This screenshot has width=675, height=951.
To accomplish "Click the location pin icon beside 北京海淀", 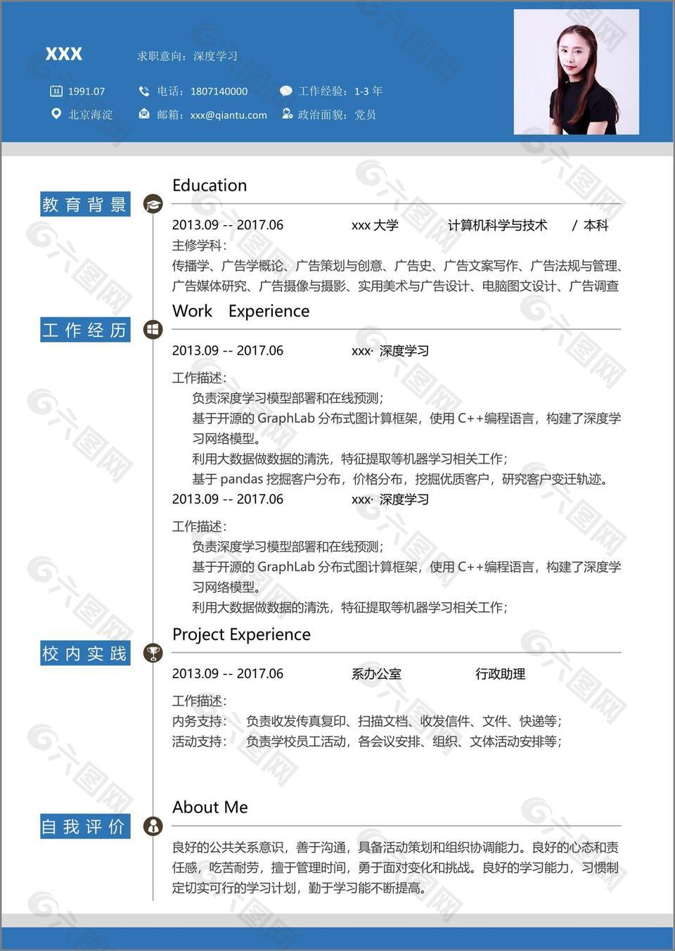I will coord(56,115).
